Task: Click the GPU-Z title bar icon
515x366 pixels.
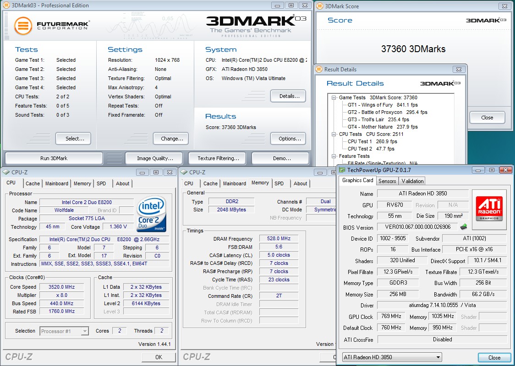Action: point(342,170)
